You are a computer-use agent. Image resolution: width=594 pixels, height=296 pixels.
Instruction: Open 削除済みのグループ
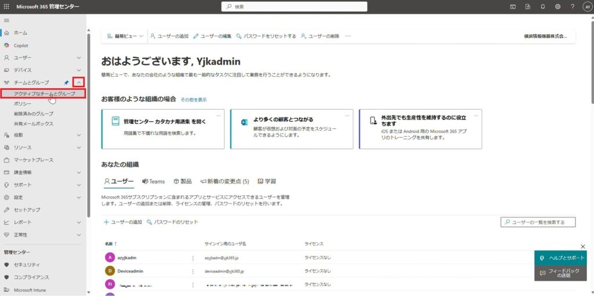click(34, 114)
